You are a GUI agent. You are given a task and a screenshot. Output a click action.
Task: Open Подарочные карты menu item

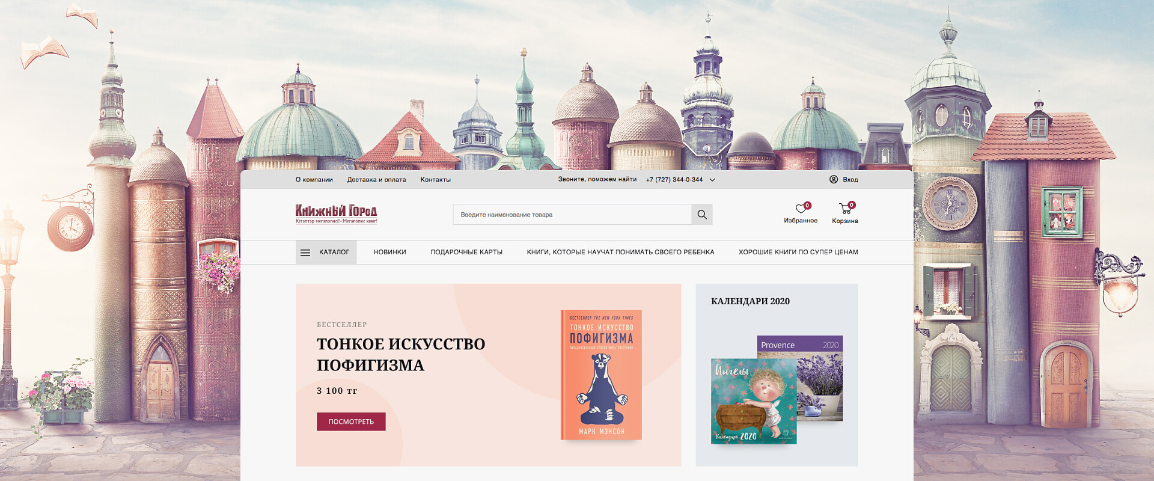coord(466,252)
